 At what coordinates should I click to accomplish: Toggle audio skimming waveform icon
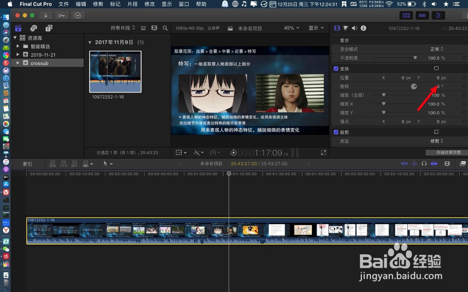pos(415,163)
